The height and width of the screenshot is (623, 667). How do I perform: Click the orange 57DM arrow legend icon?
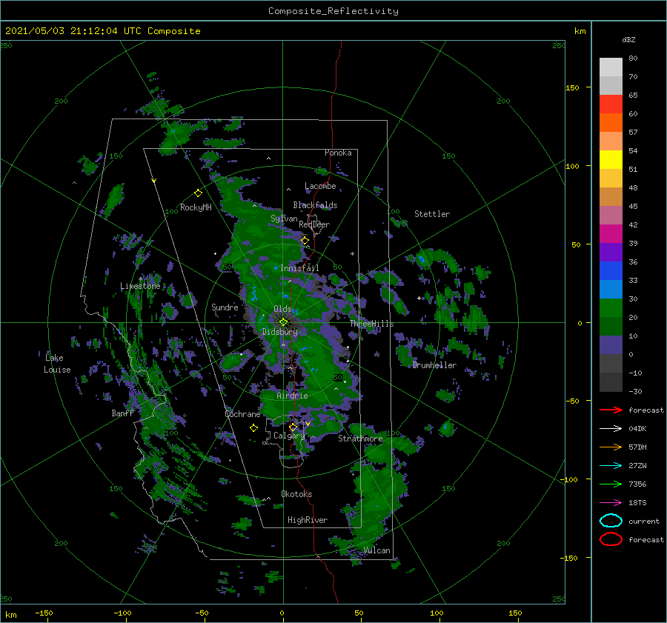(x=611, y=447)
